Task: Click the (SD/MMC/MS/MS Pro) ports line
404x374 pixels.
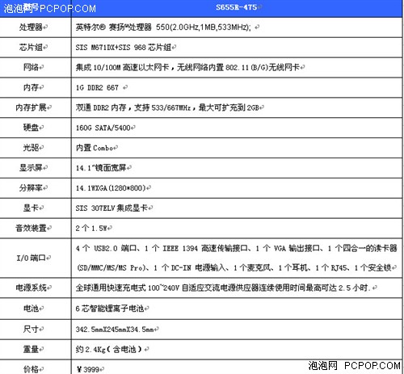Action: 234,267
